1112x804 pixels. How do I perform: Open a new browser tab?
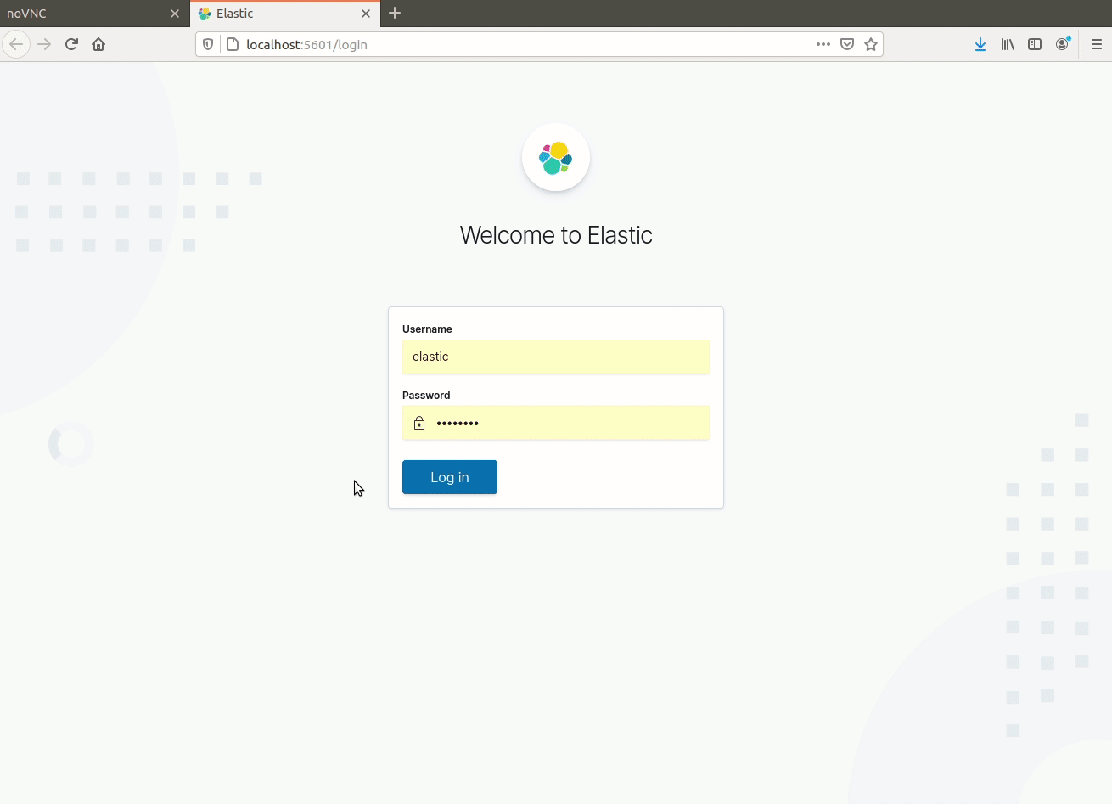(395, 13)
